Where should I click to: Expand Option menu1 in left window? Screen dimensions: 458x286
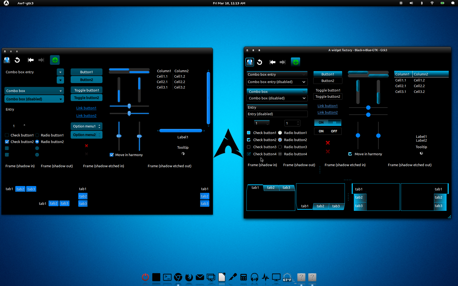point(86,126)
